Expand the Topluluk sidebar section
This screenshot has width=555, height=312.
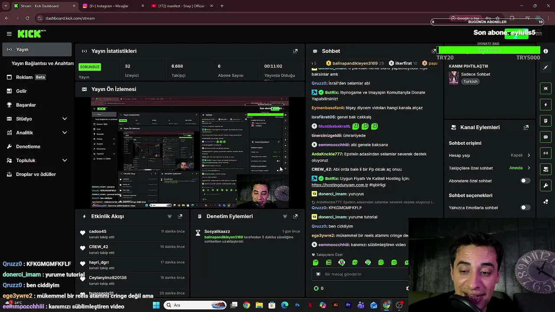(65, 160)
